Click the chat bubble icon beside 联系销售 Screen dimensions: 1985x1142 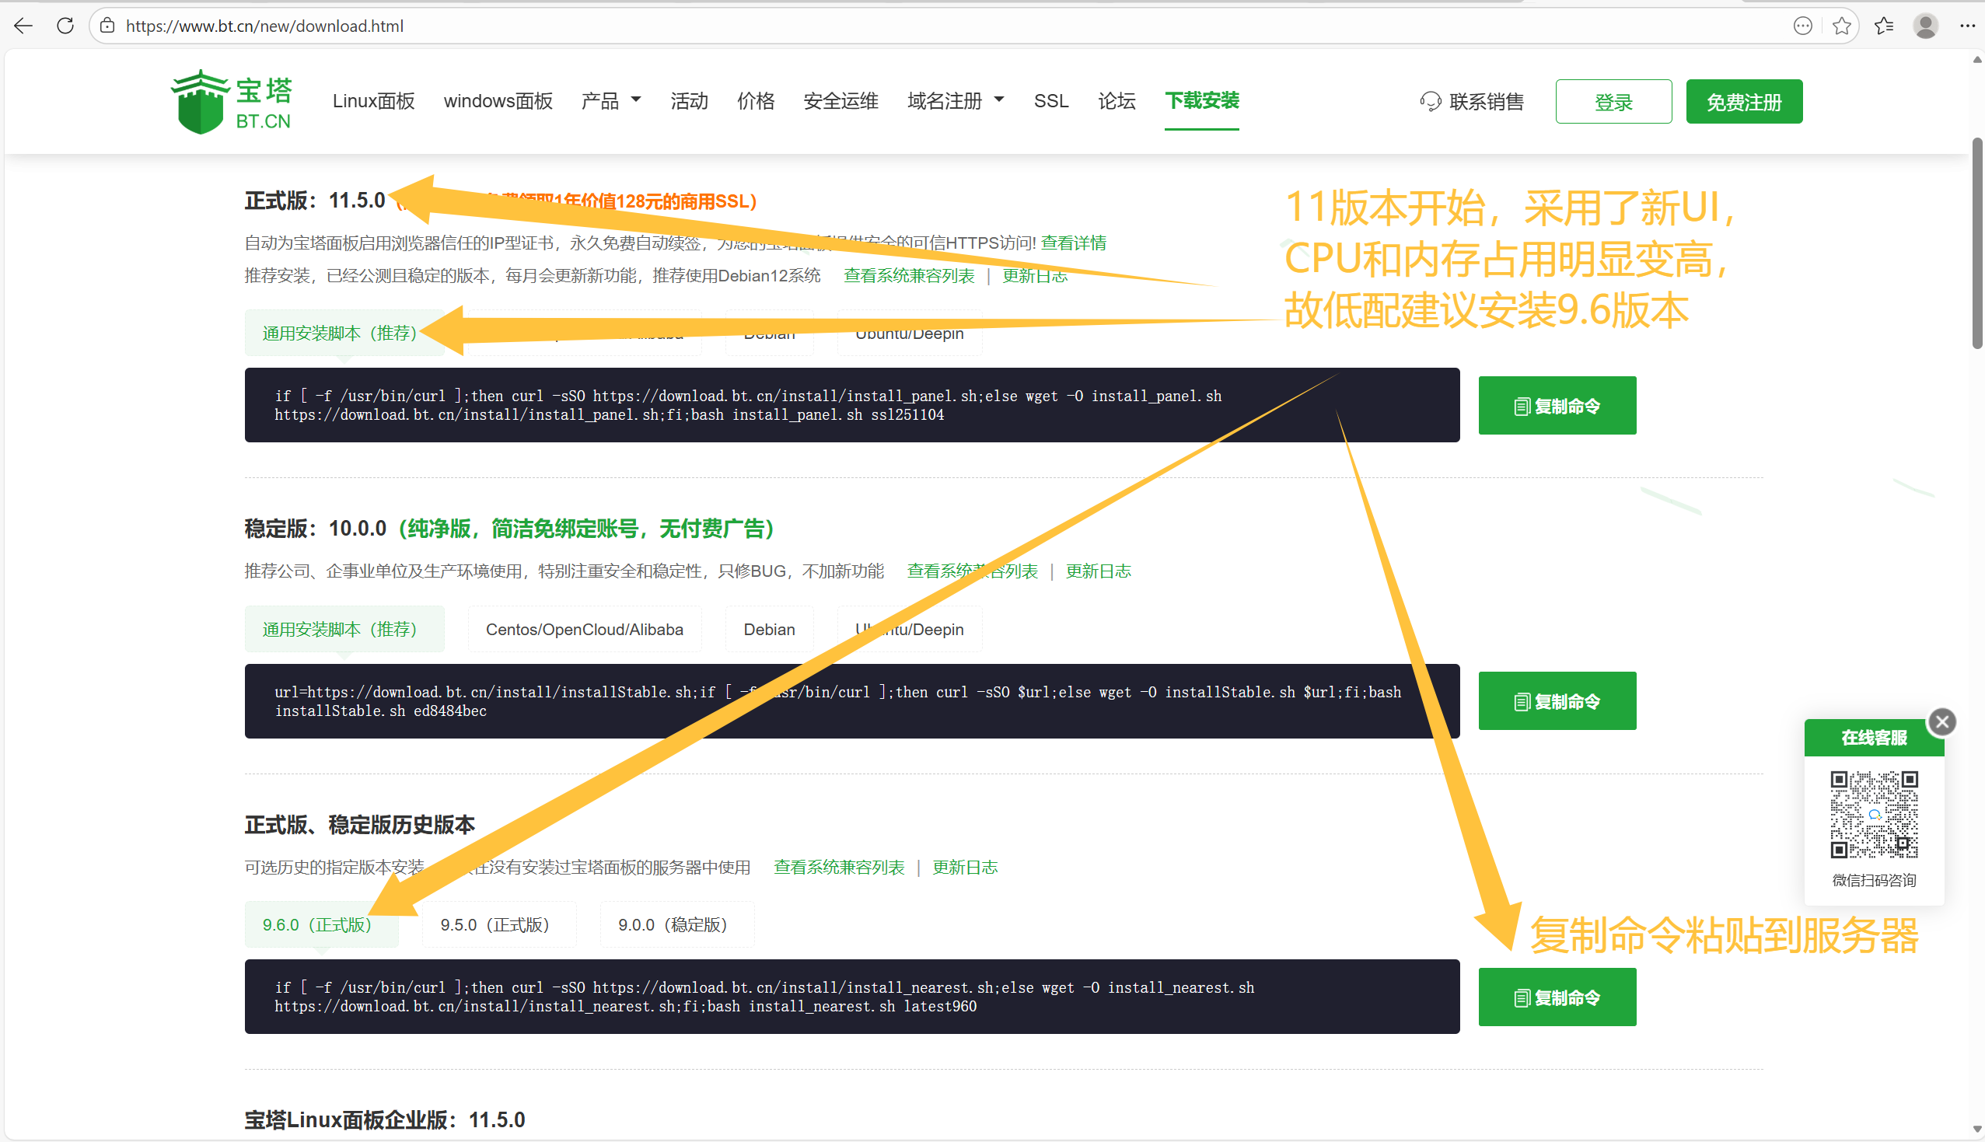coord(1431,101)
